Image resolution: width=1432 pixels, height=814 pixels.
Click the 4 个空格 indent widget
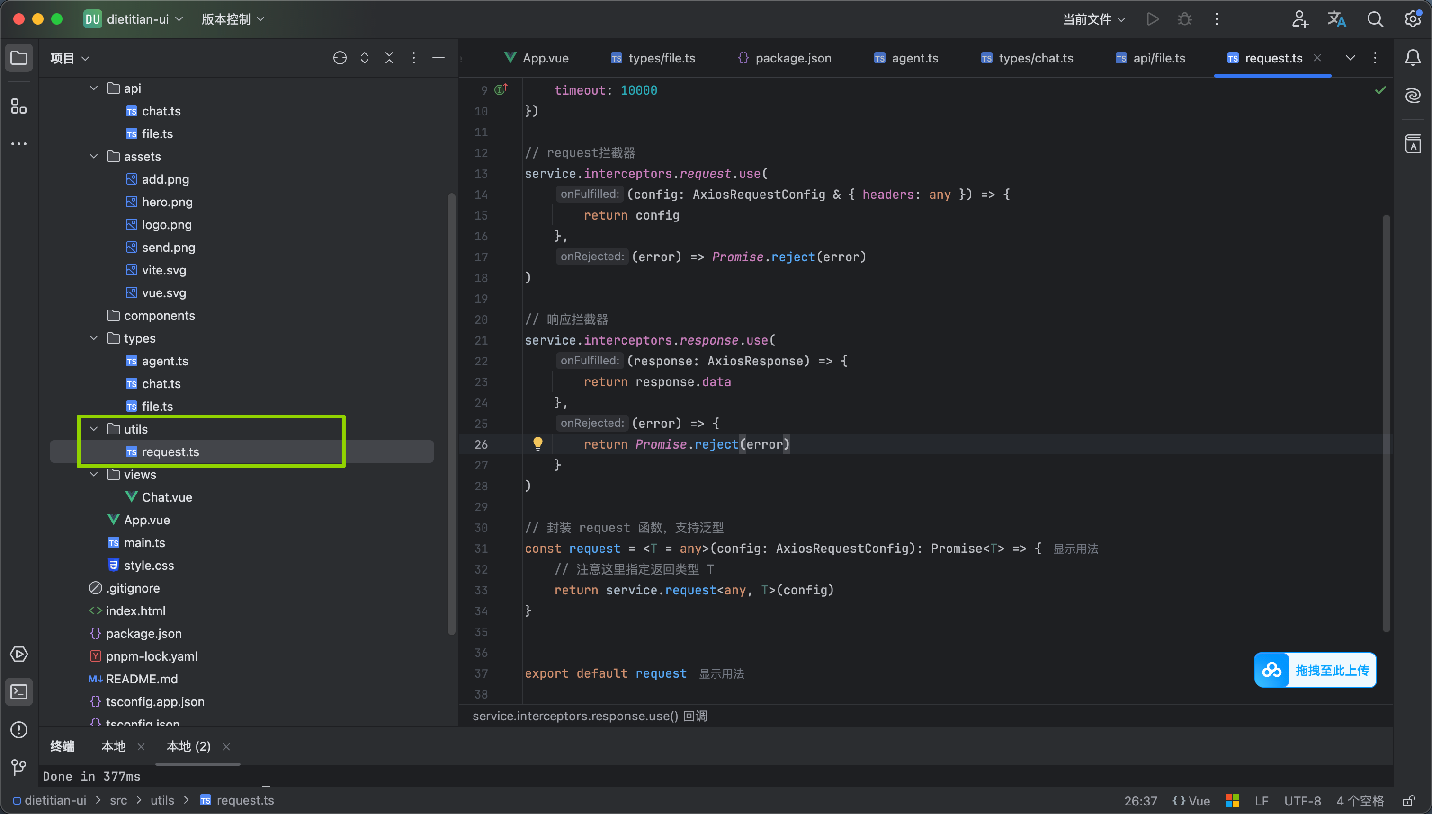[x=1360, y=801]
